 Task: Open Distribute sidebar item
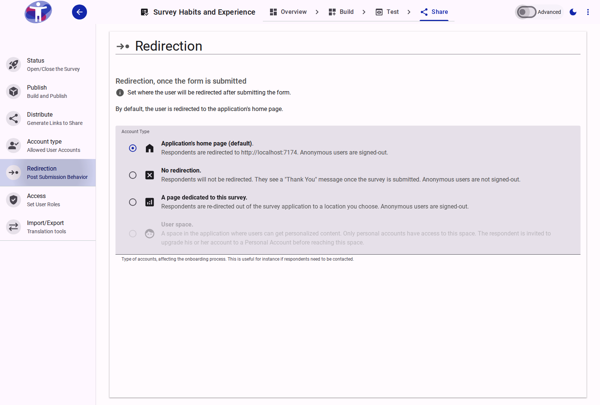pos(48,118)
